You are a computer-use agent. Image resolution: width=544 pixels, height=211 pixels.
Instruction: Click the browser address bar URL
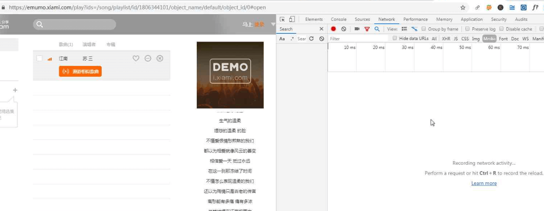tap(137, 7)
